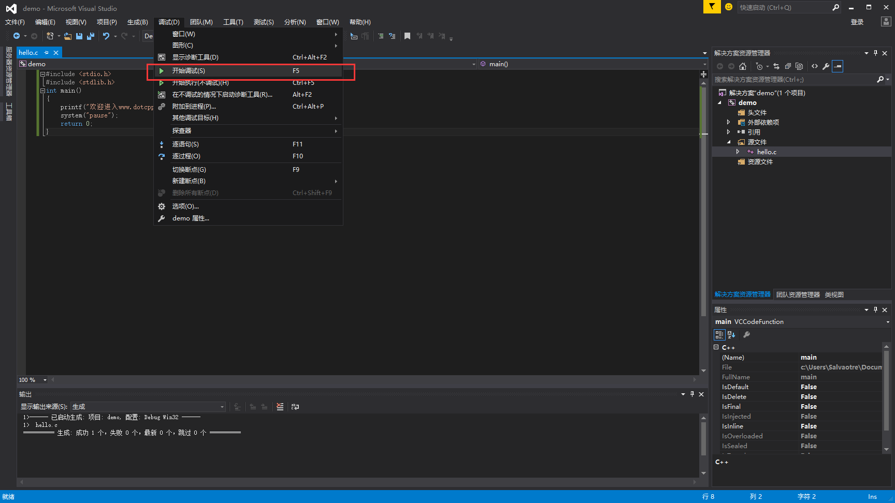Click the Home icon in Solution Explorer
Image resolution: width=895 pixels, height=503 pixels.
point(743,66)
